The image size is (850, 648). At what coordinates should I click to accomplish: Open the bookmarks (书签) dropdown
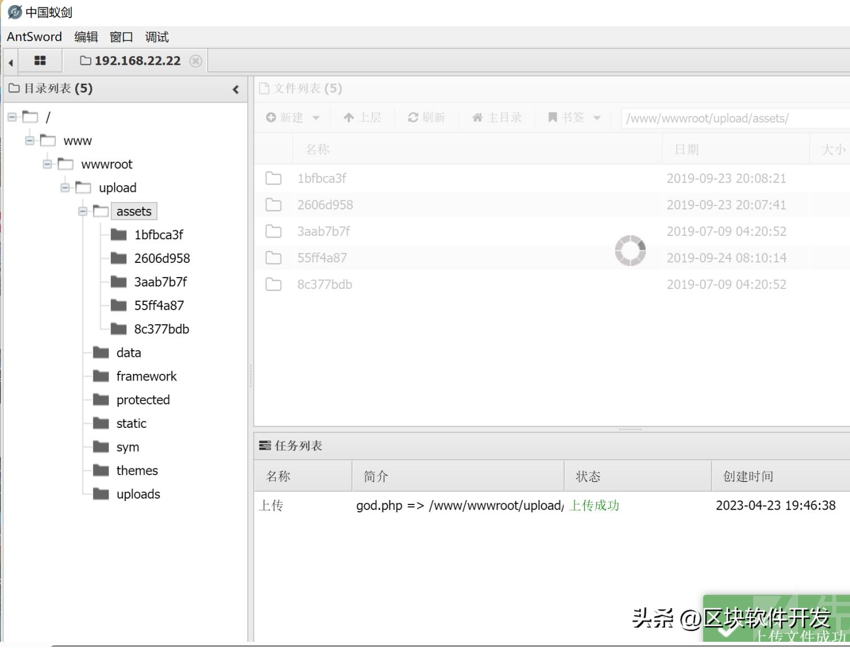[574, 117]
